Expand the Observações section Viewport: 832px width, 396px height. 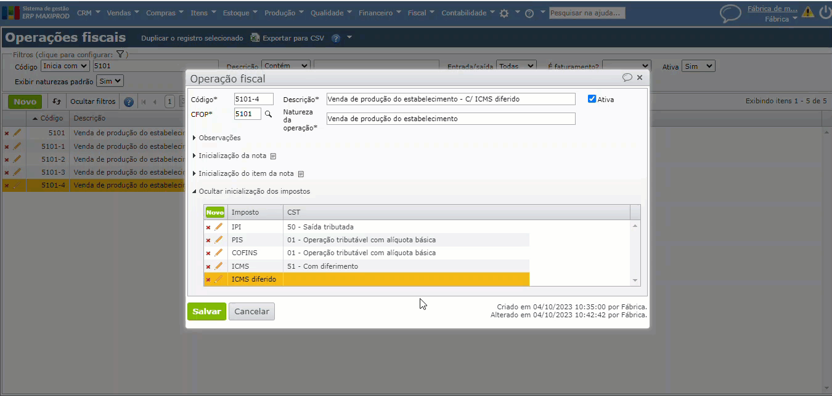tap(216, 138)
